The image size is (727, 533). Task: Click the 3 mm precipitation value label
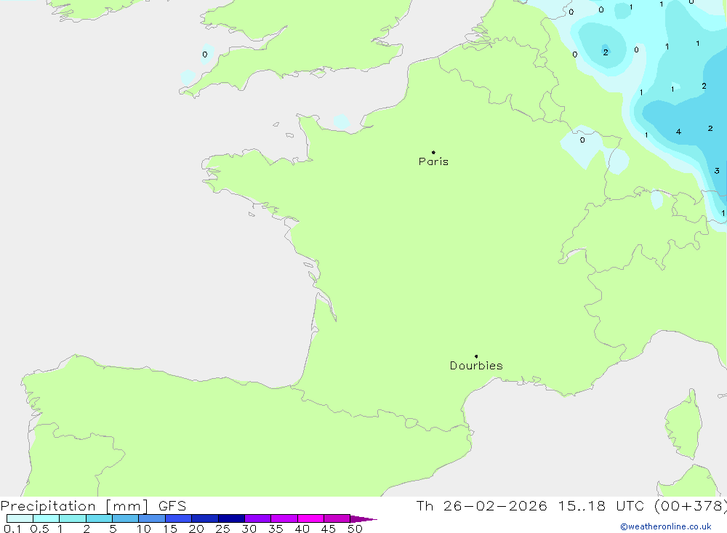717,171
